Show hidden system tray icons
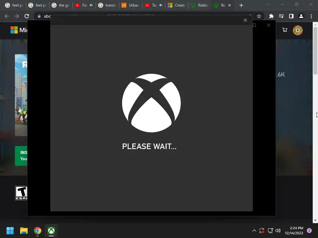 point(254,231)
